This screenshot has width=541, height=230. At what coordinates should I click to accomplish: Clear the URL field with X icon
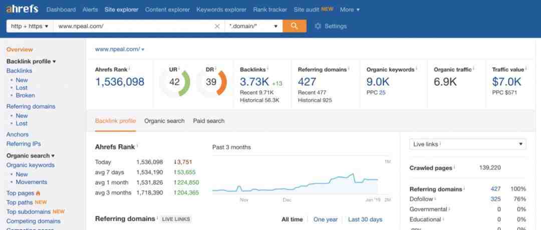217,26
